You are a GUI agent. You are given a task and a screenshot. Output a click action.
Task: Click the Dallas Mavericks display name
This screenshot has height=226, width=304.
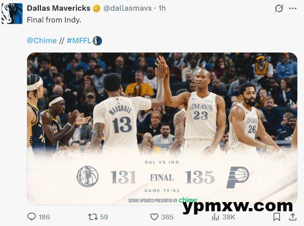point(58,8)
